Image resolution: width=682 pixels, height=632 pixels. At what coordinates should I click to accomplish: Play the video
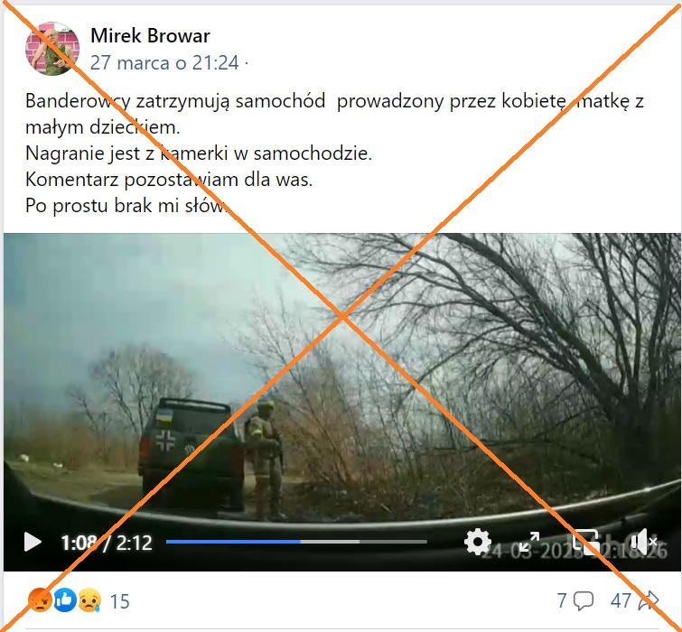click(x=33, y=542)
